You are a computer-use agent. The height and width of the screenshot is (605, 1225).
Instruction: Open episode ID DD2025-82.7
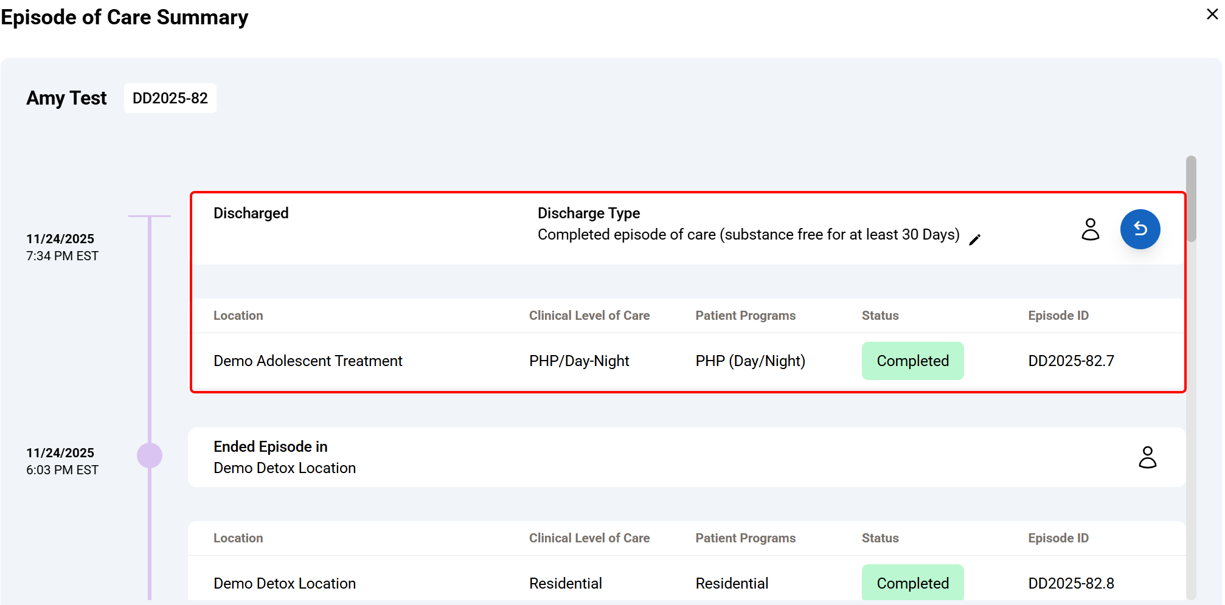pos(1071,361)
